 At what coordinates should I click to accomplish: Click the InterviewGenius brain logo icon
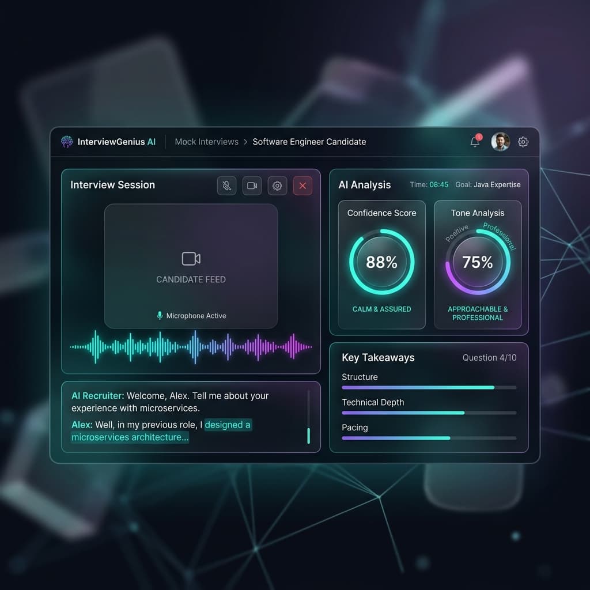67,142
